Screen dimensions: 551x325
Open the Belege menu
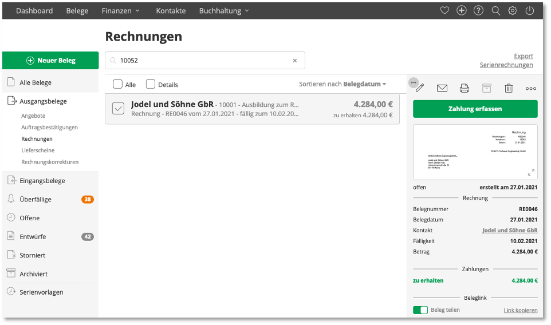click(x=77, y=11)
